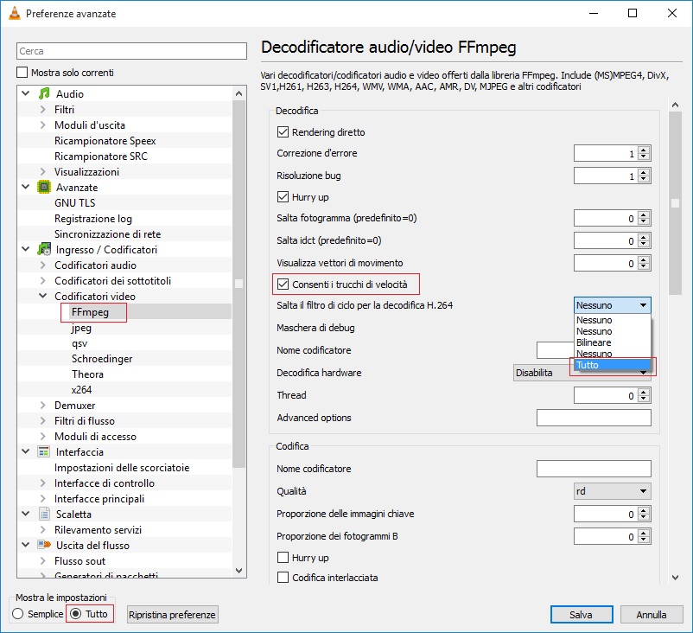Decrease Risoluzione bug value

[x=644, y=180]
